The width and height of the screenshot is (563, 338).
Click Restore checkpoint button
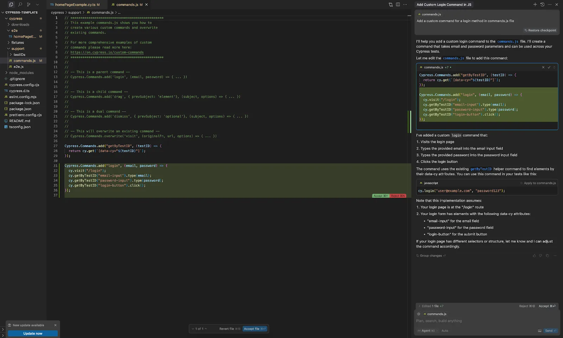(540, 30)
